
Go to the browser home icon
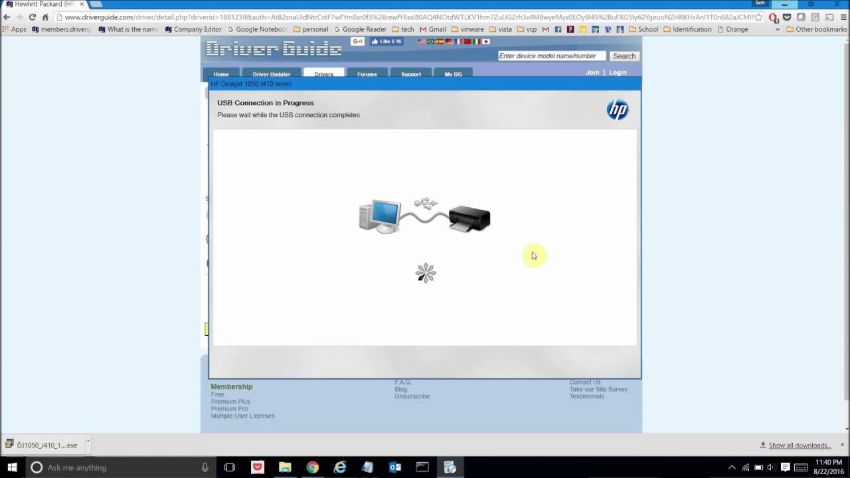pyautogui.click(x=45, y=17)
